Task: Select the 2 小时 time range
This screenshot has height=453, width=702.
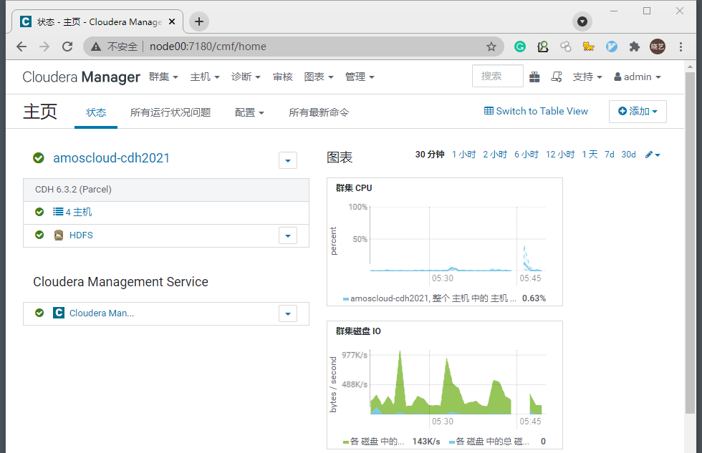Action: pyautogui.click(x=495, y=155)
